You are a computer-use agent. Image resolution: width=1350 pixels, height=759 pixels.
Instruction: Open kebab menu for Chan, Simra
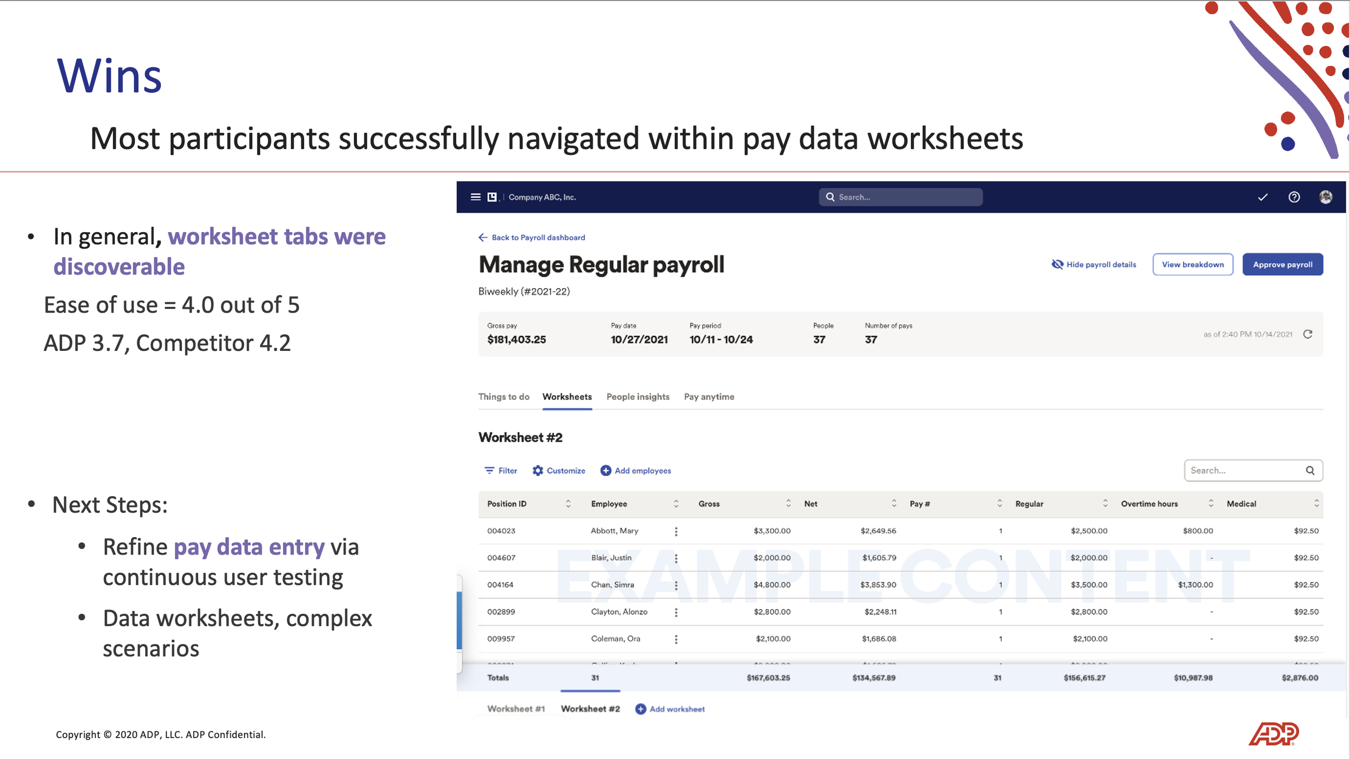click(x=676, y=585)
